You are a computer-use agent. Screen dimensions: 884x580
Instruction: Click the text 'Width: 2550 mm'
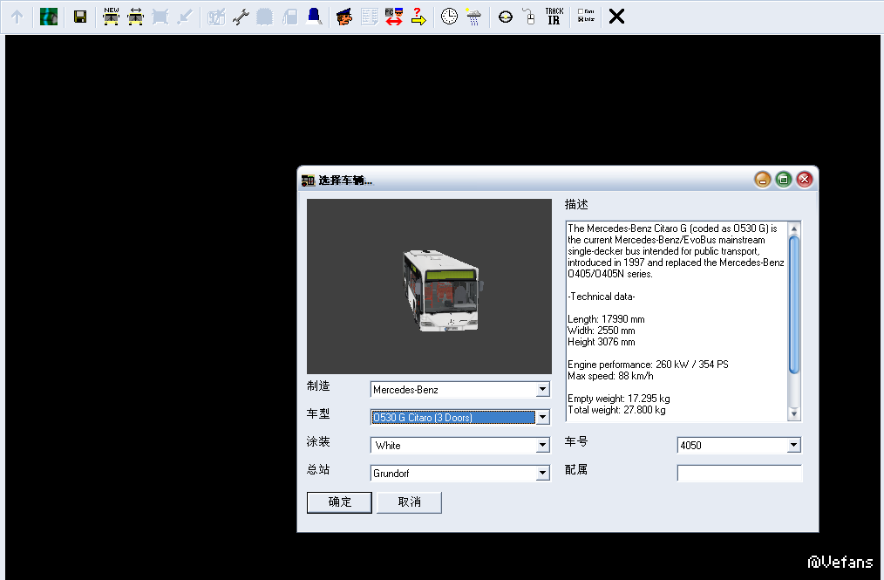[x=602, y=330]
